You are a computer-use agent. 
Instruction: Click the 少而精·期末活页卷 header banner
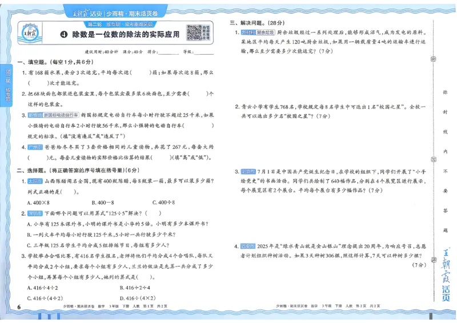(115, 13)
